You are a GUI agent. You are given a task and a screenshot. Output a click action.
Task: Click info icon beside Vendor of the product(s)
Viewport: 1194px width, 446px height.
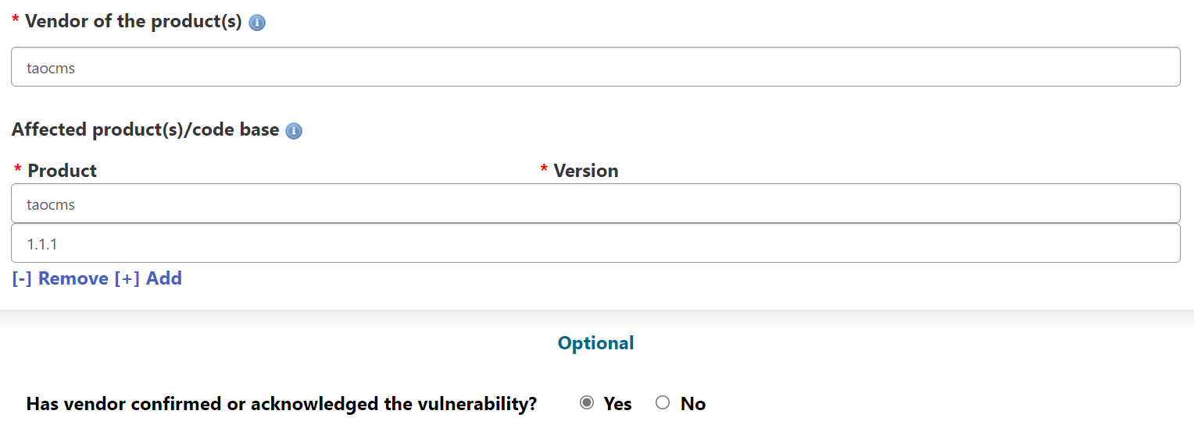[x=257, y=23]
